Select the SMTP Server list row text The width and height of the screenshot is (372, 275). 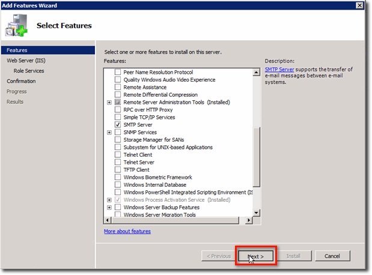[138, 125]
